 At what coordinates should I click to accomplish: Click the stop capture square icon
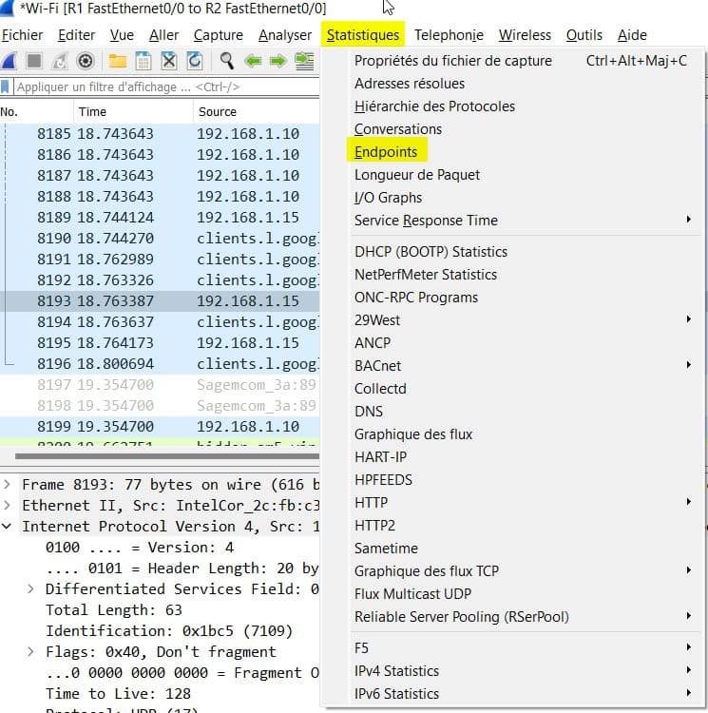(x=34, y=61)
